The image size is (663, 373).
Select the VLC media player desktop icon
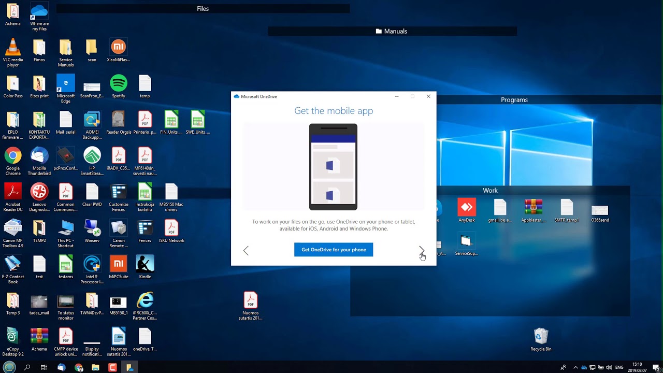click(x=13, y=53)
